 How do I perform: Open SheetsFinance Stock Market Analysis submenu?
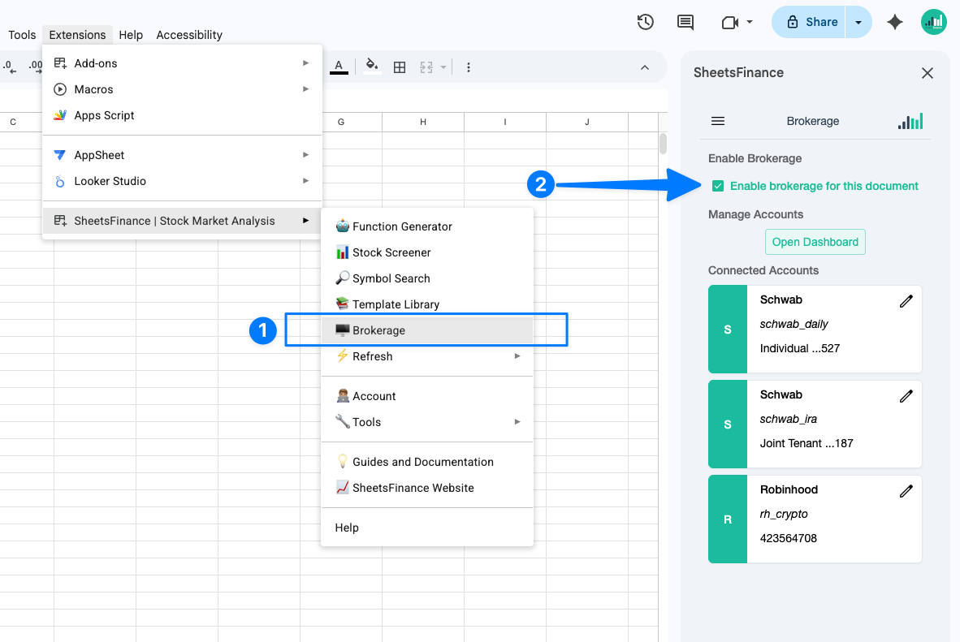182,221
